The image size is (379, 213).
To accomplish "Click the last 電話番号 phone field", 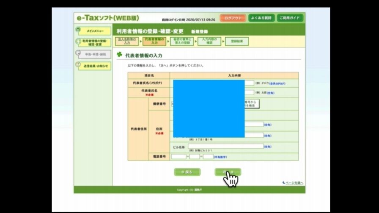I will (x=208, y=157).
